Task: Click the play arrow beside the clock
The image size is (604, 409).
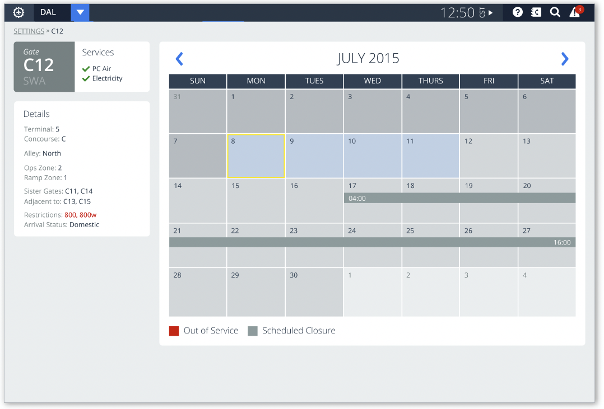Action: (x=491, y=13)
